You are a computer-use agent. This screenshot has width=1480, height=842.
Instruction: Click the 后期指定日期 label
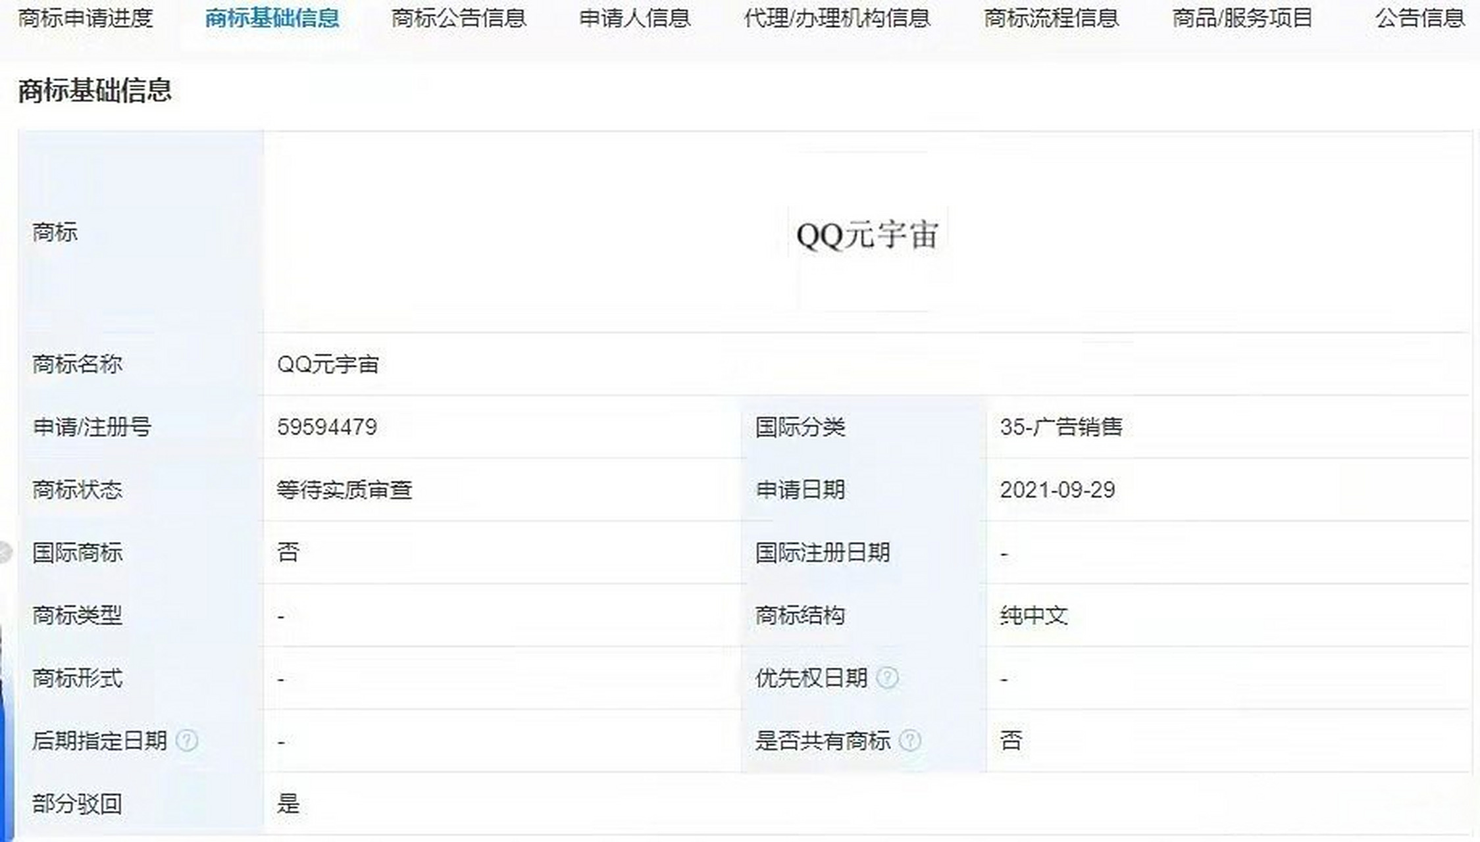click(99, 741)
